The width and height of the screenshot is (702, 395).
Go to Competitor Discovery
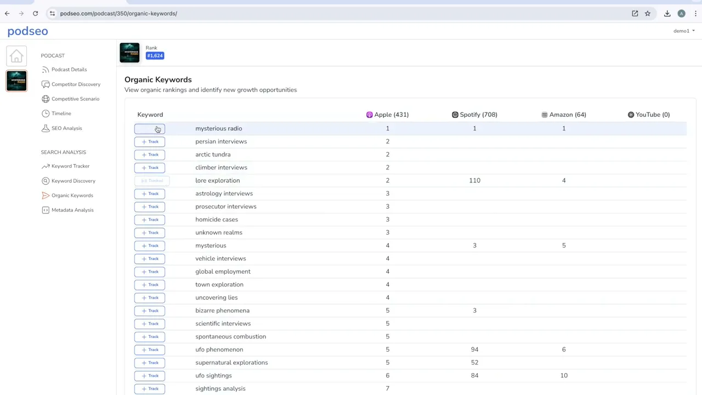tap(76, 84)
